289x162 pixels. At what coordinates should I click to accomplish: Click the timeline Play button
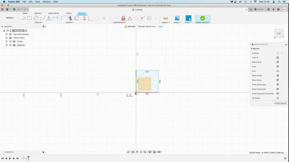10,158
